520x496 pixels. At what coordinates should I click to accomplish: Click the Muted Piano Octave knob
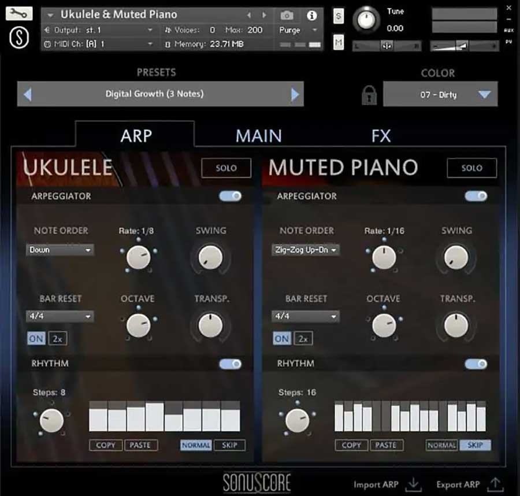384,325
